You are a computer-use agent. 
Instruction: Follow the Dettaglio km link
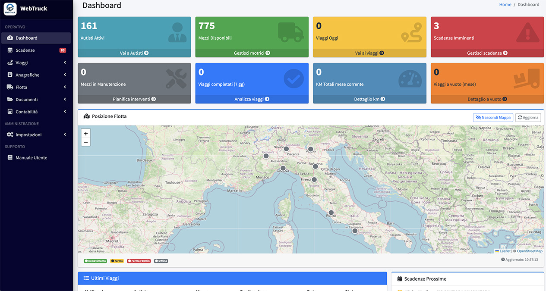click(x=369, y=99)
